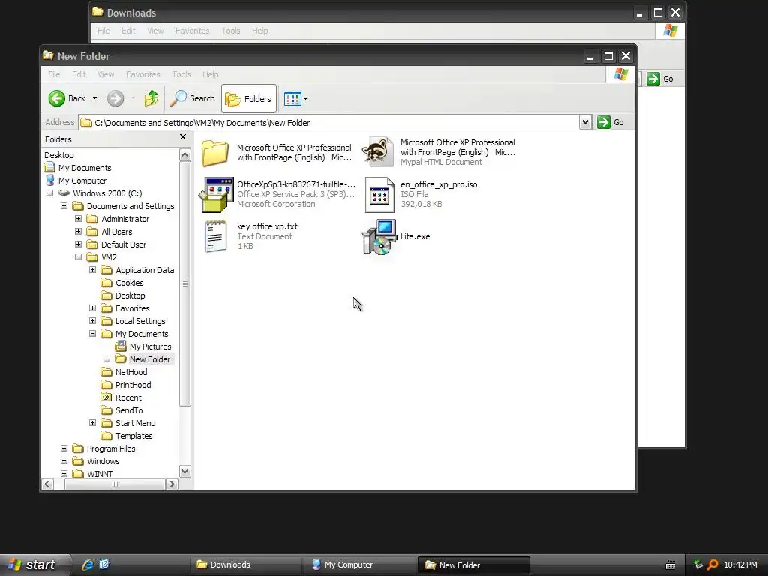768x576 pixels.
Task: Select the Recent folder in tree
Action: pyautogui.click(x=128, y=397)
